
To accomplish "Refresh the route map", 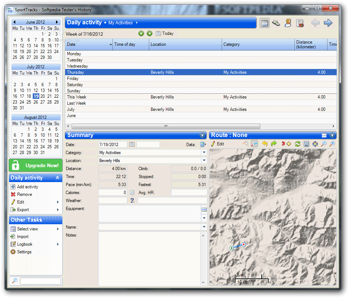I will click(298, 144).
